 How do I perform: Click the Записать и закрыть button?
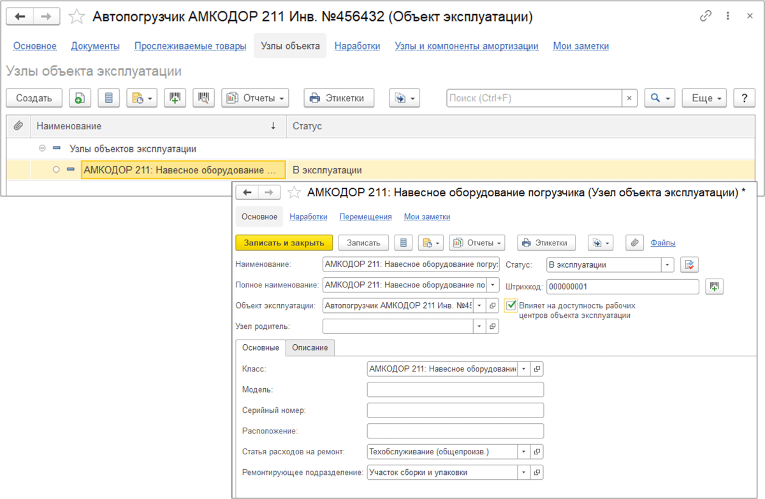(x=284, y=243)
